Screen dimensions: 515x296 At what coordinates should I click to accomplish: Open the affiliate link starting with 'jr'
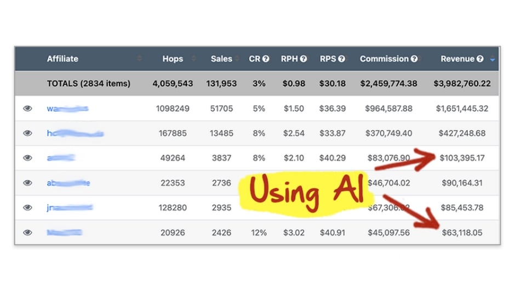point(70,208)
